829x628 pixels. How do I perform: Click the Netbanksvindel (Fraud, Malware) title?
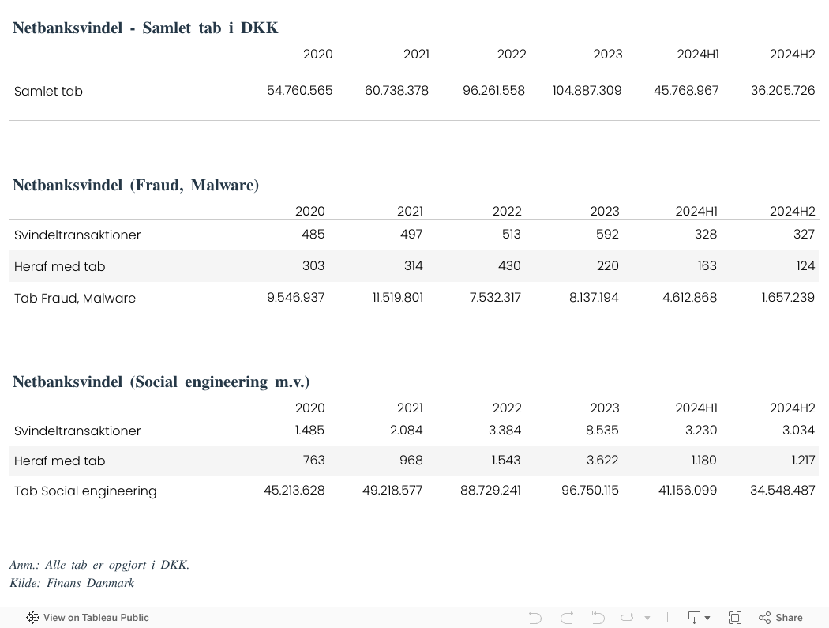click(x=136, y=185)
